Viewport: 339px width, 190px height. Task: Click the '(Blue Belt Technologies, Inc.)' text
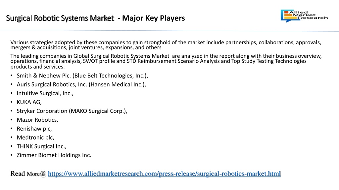coord(110,76)
